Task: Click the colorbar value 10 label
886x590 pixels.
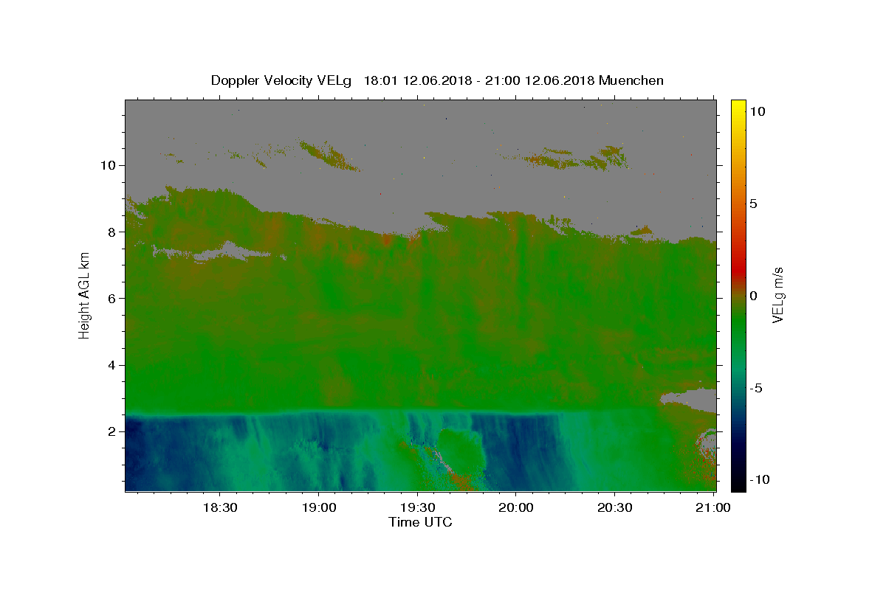Action: tap(757, 111)
